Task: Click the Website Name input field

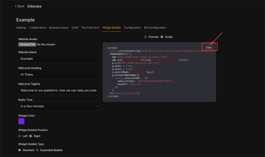Action: 58,59
